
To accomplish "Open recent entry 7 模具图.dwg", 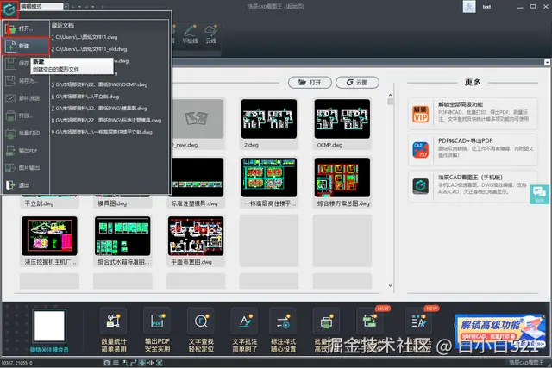I will [x=99, y=109].
